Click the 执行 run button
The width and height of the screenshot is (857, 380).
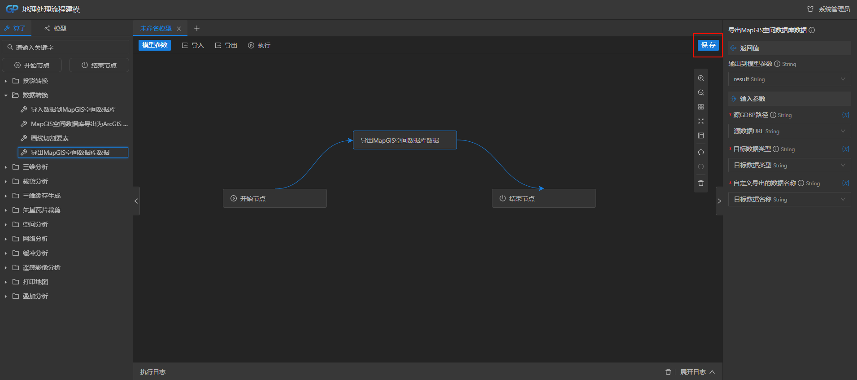(259, 45)
